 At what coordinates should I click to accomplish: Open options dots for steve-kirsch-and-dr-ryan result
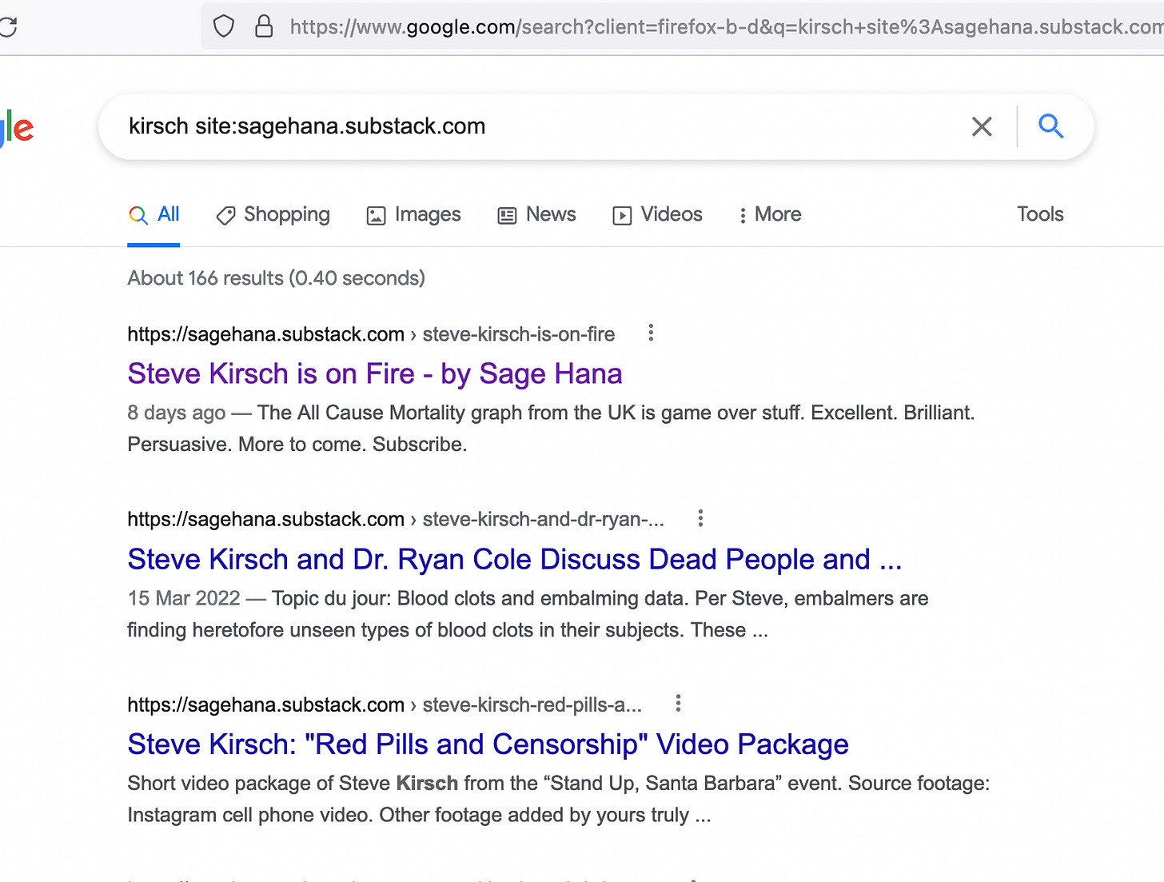coord(700,518)
